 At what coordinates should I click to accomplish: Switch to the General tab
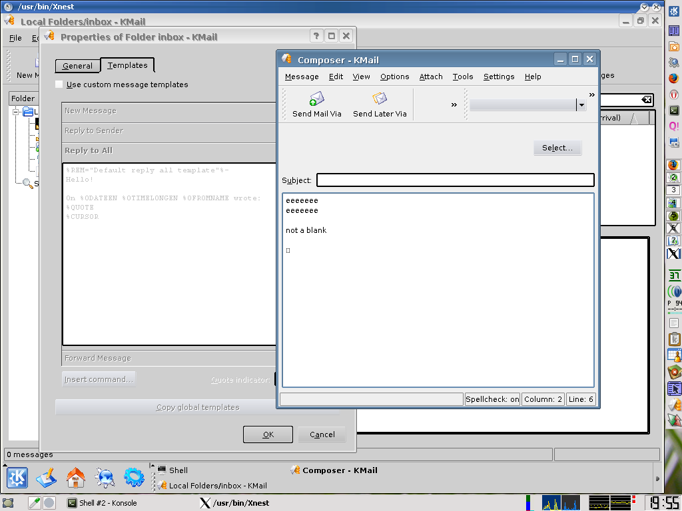pyautogui.click(x=77, y=66)
